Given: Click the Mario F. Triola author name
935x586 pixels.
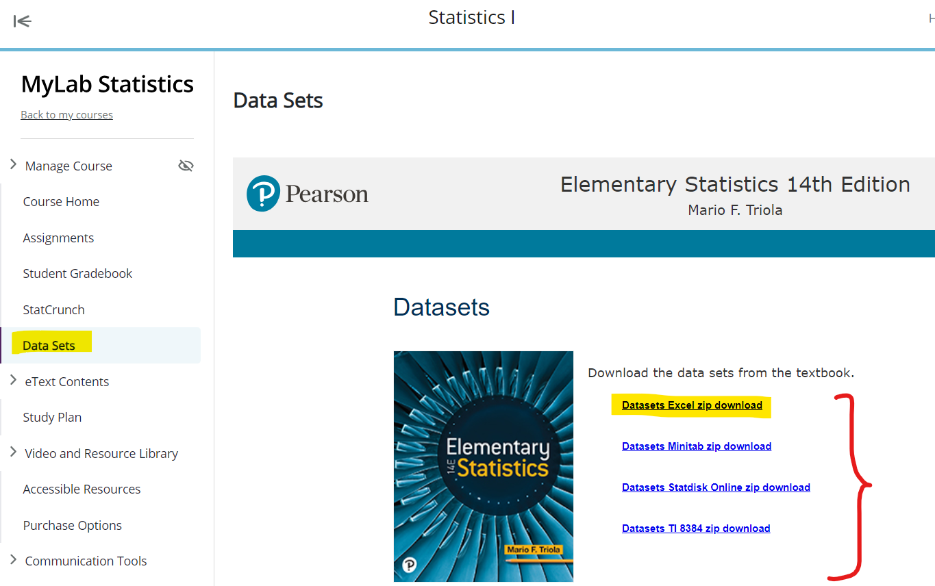Looking at the screenshot, I should coord(735,210).
